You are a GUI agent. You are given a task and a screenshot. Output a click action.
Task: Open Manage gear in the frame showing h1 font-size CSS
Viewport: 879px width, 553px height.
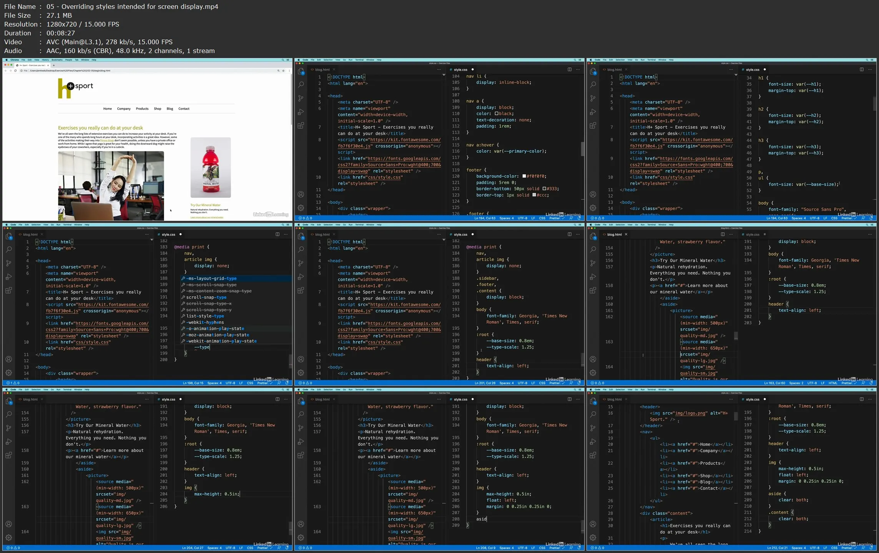point(593,208)
